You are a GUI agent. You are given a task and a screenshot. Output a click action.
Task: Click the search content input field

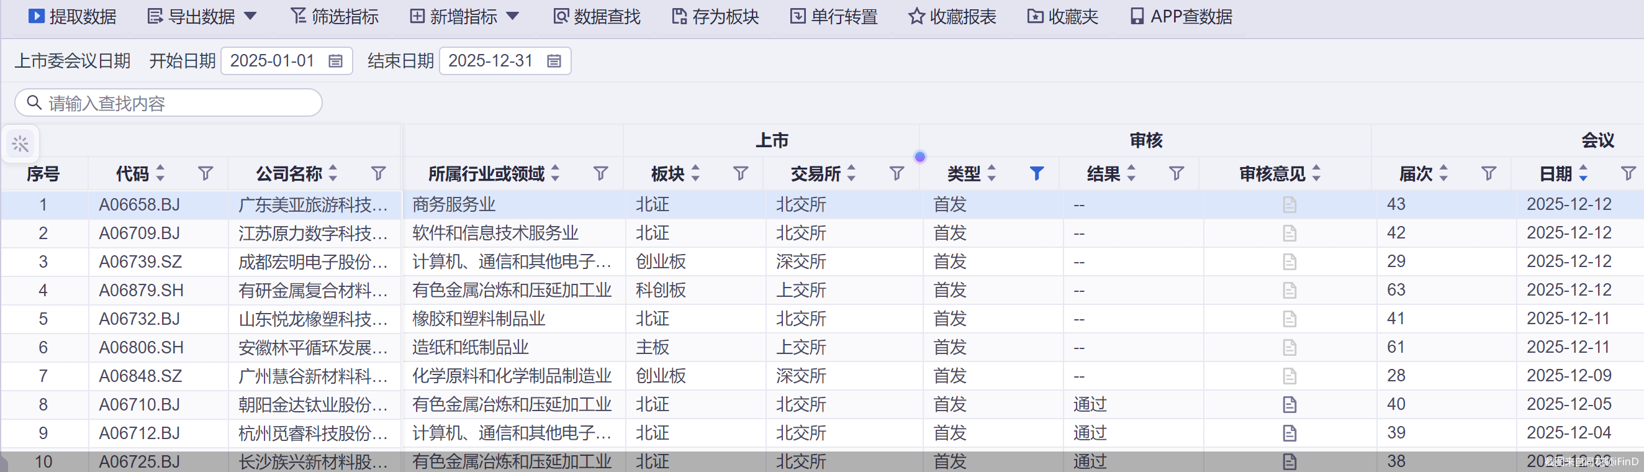pyautogui.click(x=179, y=104)
